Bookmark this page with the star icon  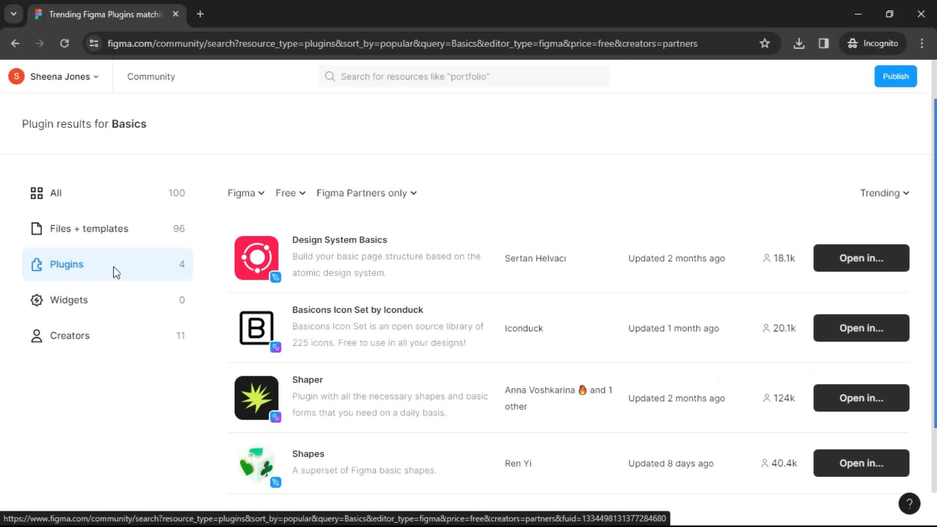(x=765, y=43)
